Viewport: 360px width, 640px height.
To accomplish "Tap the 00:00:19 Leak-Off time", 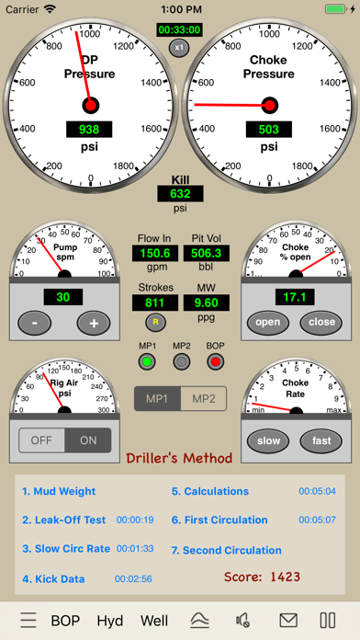I will click(x=135, y=520).
